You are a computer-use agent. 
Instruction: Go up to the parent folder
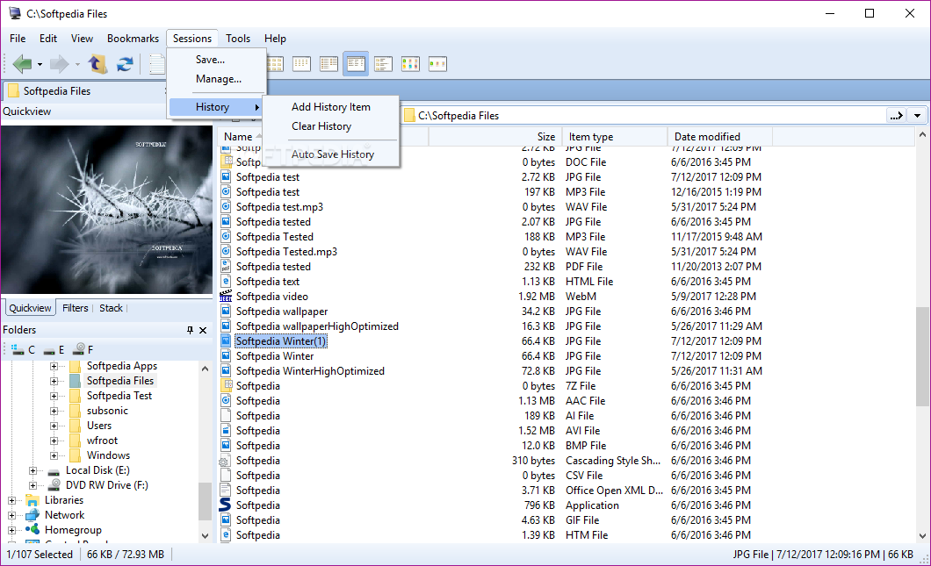coord(97,63)
